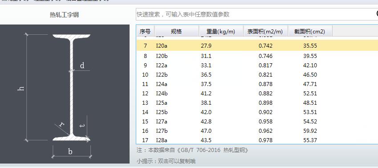Image resolution: width=378 pixels, height=168 pixels.
Task: Click section area value 53.51
Action: click(x=310, y=112)
